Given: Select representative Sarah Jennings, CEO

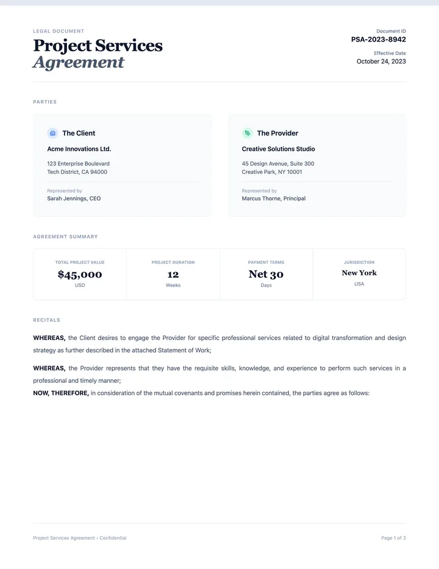Looking at the screenshot, I should click(x=74, y=198).
